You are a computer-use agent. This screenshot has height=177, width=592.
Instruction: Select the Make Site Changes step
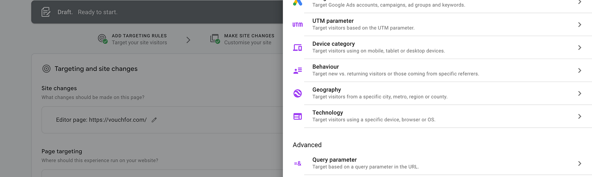point(242,39)
